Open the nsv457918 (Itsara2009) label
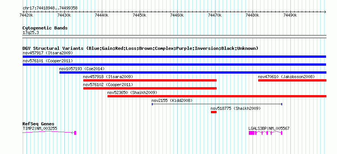The width and height of the screenshot is (337, 154). point(108,77)
